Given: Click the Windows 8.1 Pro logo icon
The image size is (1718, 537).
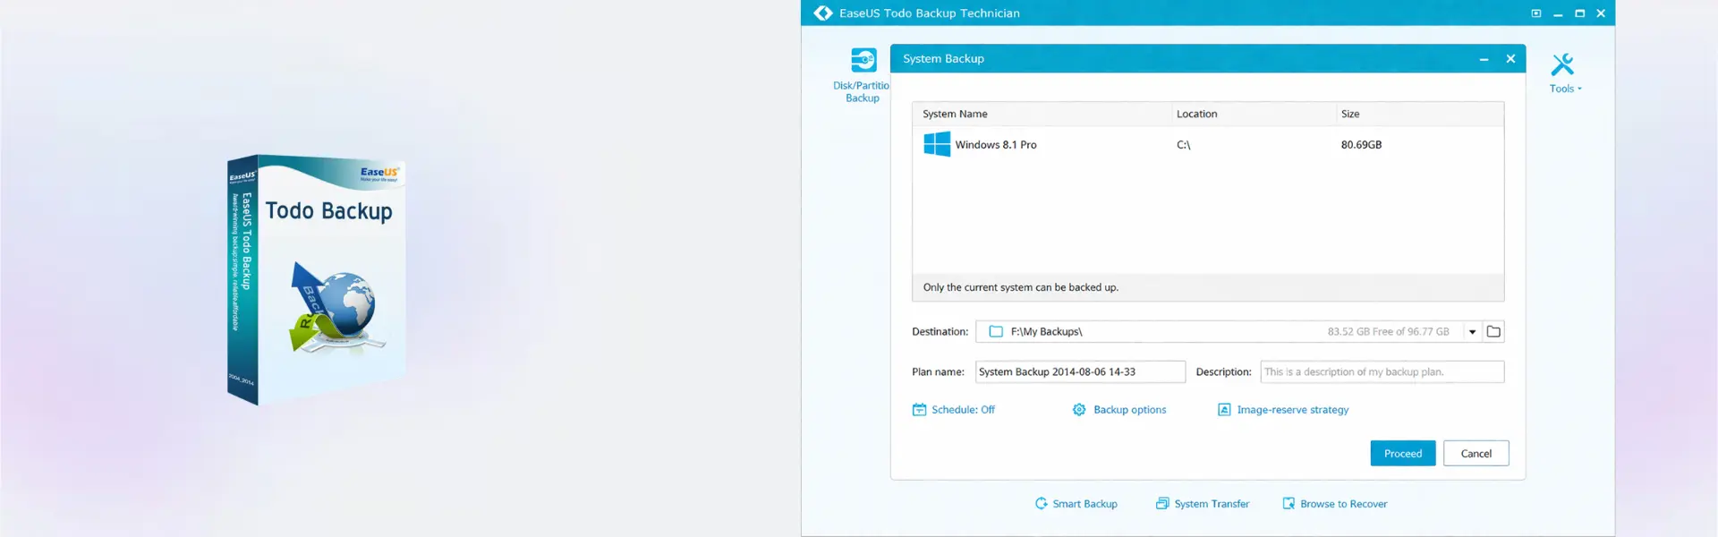Looking at the screenshot, I should pos(937,144).
